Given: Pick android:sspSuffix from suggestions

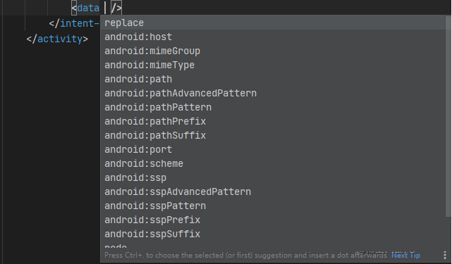Looking at the screenshot, I should [x=273, y=234].
